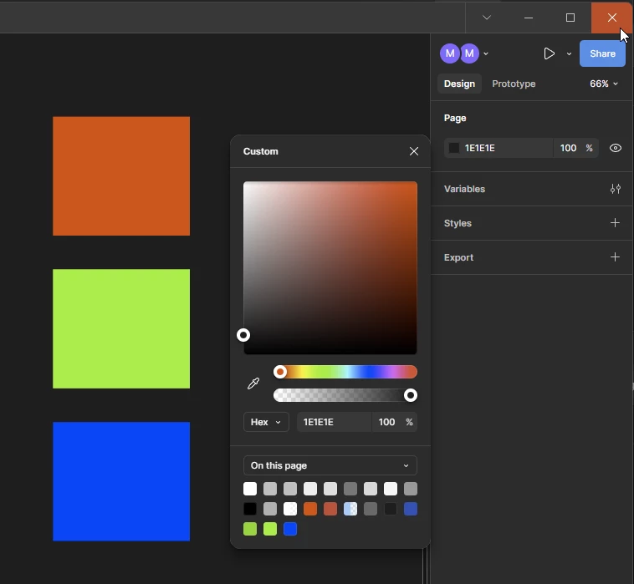Open the title bar chevron-down menu
Viewport: 634px width, 584px height.
[487, 18]
